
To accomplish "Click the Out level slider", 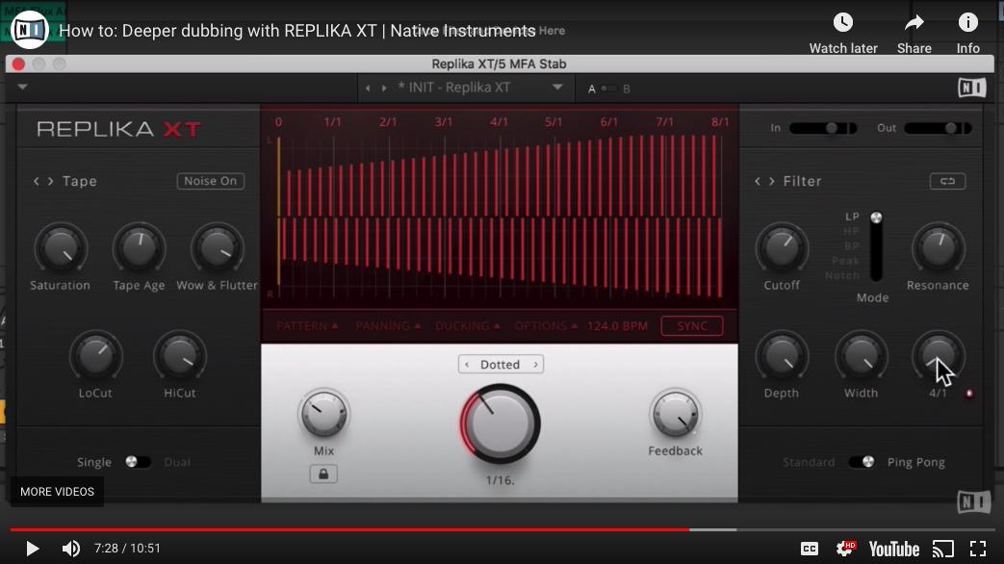I will (938, 128).
